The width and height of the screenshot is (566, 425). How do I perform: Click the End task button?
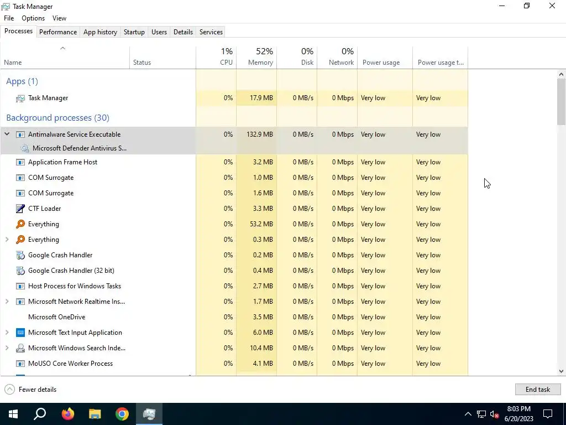pos(537,389)
